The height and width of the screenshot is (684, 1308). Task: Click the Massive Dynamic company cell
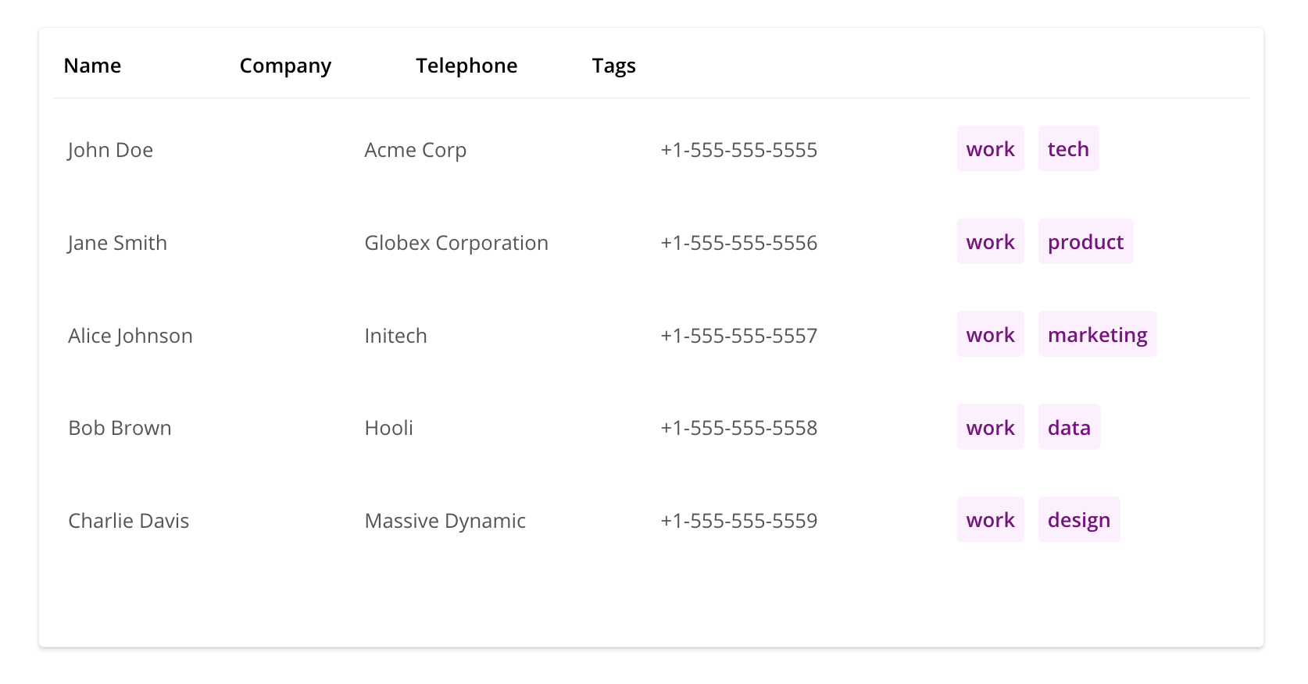(x=445, y=521)
